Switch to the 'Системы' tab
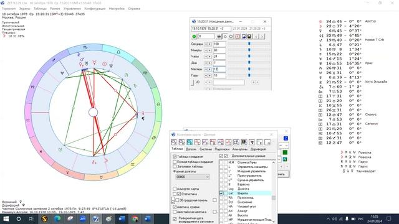Viewport: 399px width, 224px height. (x=205, y=149)
